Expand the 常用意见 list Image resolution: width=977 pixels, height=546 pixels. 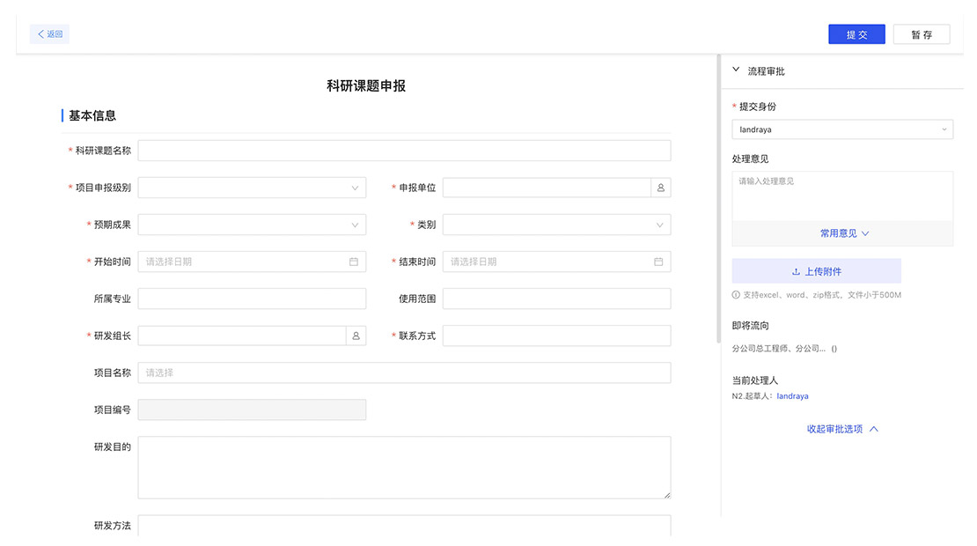coord(843,233)
